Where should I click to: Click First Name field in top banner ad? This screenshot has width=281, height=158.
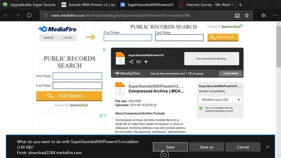(x=128, y=38)
